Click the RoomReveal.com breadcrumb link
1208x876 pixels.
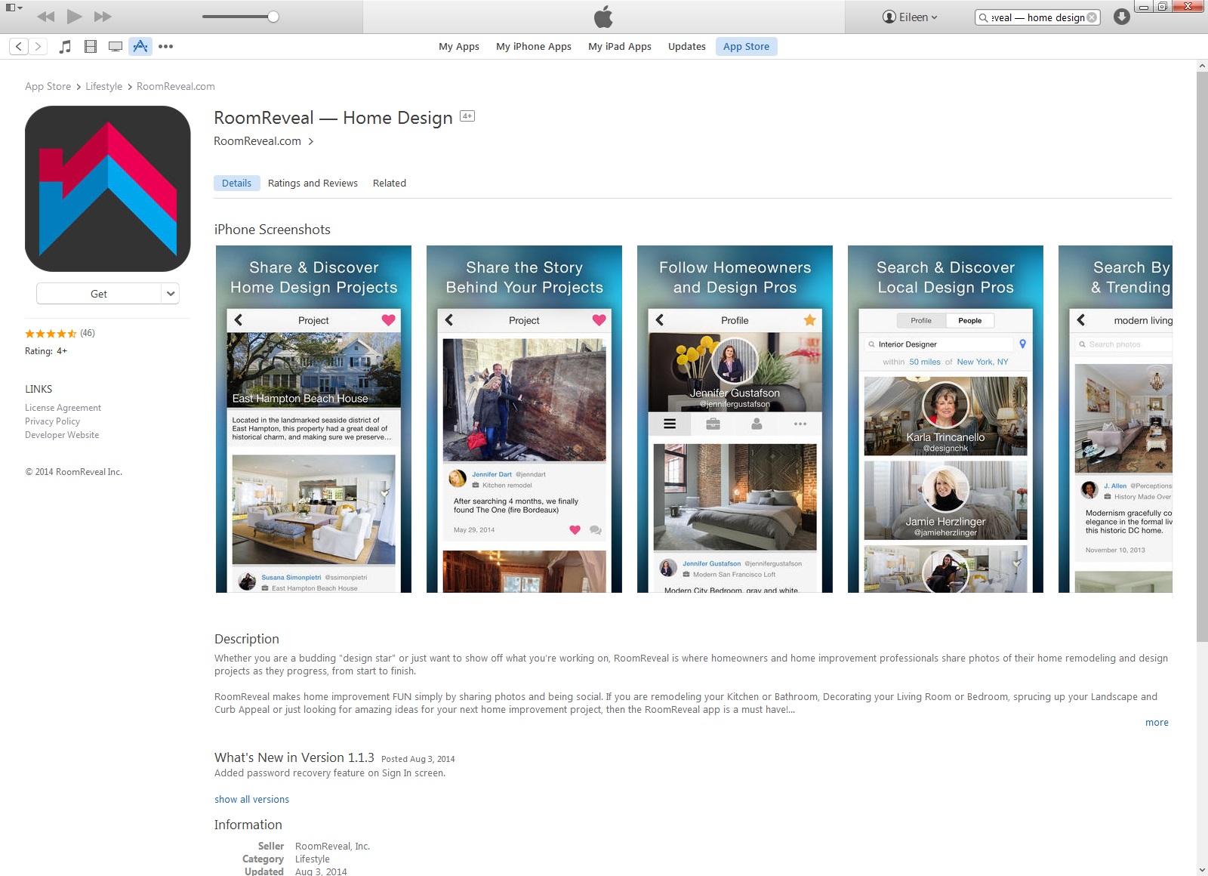click(x=176, y=86)
